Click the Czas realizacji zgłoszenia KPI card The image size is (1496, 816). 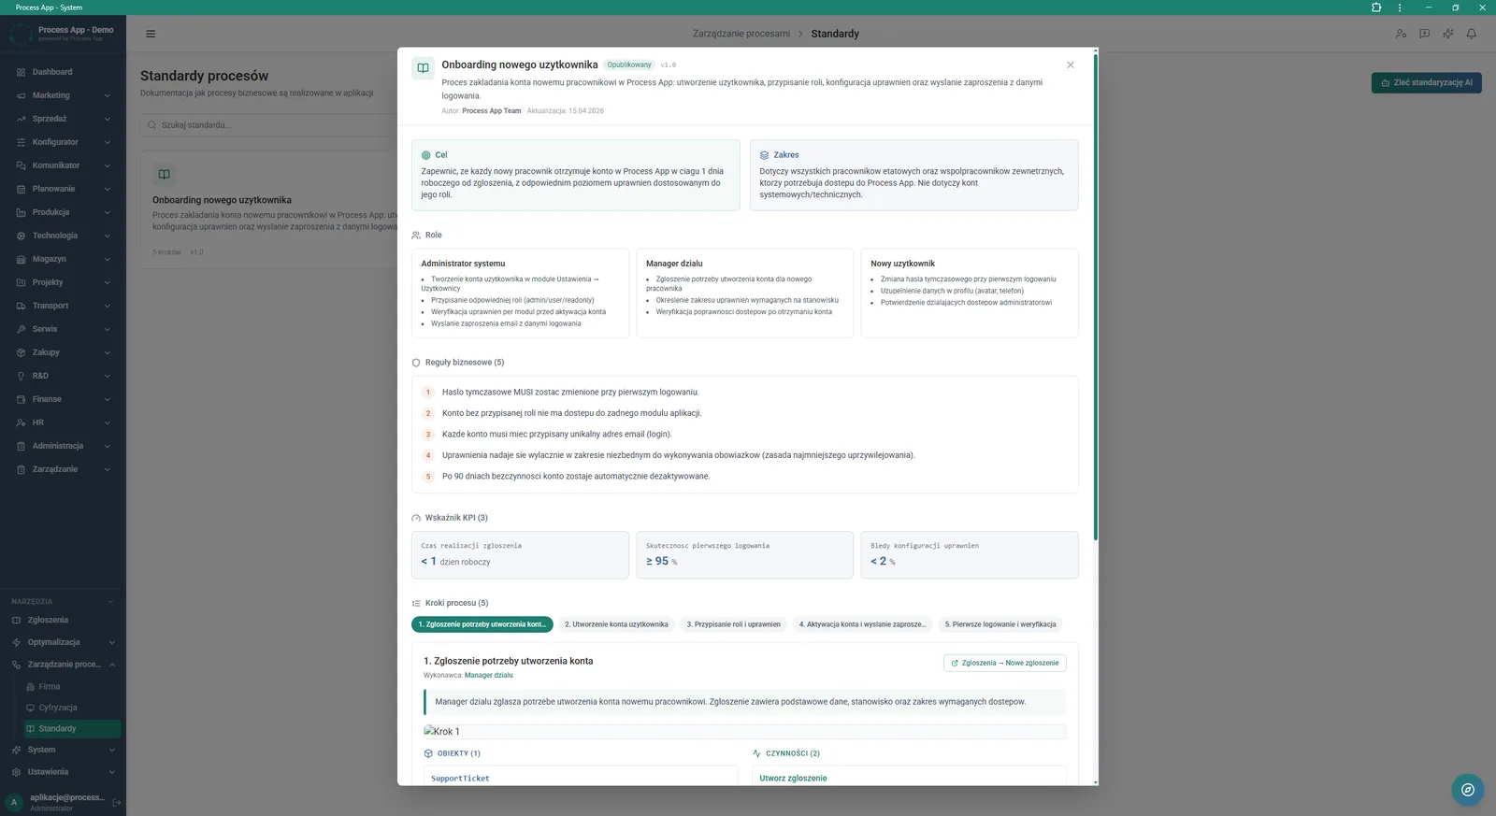coord(520,555)
